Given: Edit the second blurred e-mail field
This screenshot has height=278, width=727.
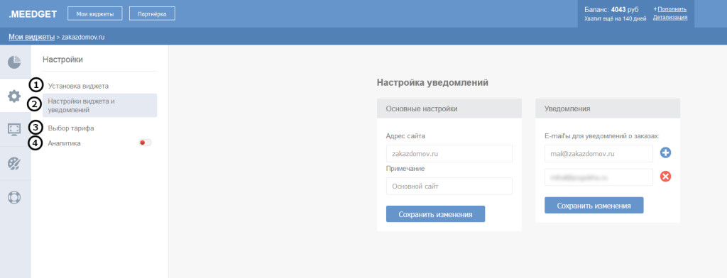Looking at the screenshot, I should [598, 177].
